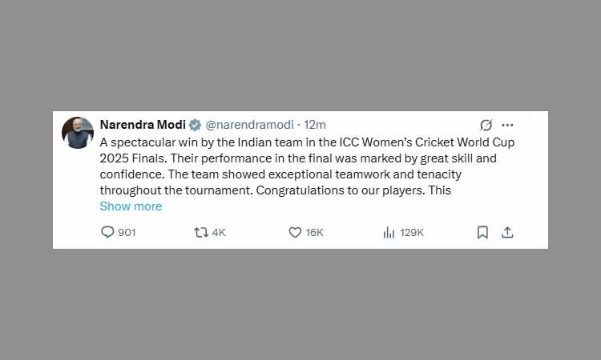Click the blue verified badge
The image size is (601, 360).
pyautogui.click(x=194, y=125)
